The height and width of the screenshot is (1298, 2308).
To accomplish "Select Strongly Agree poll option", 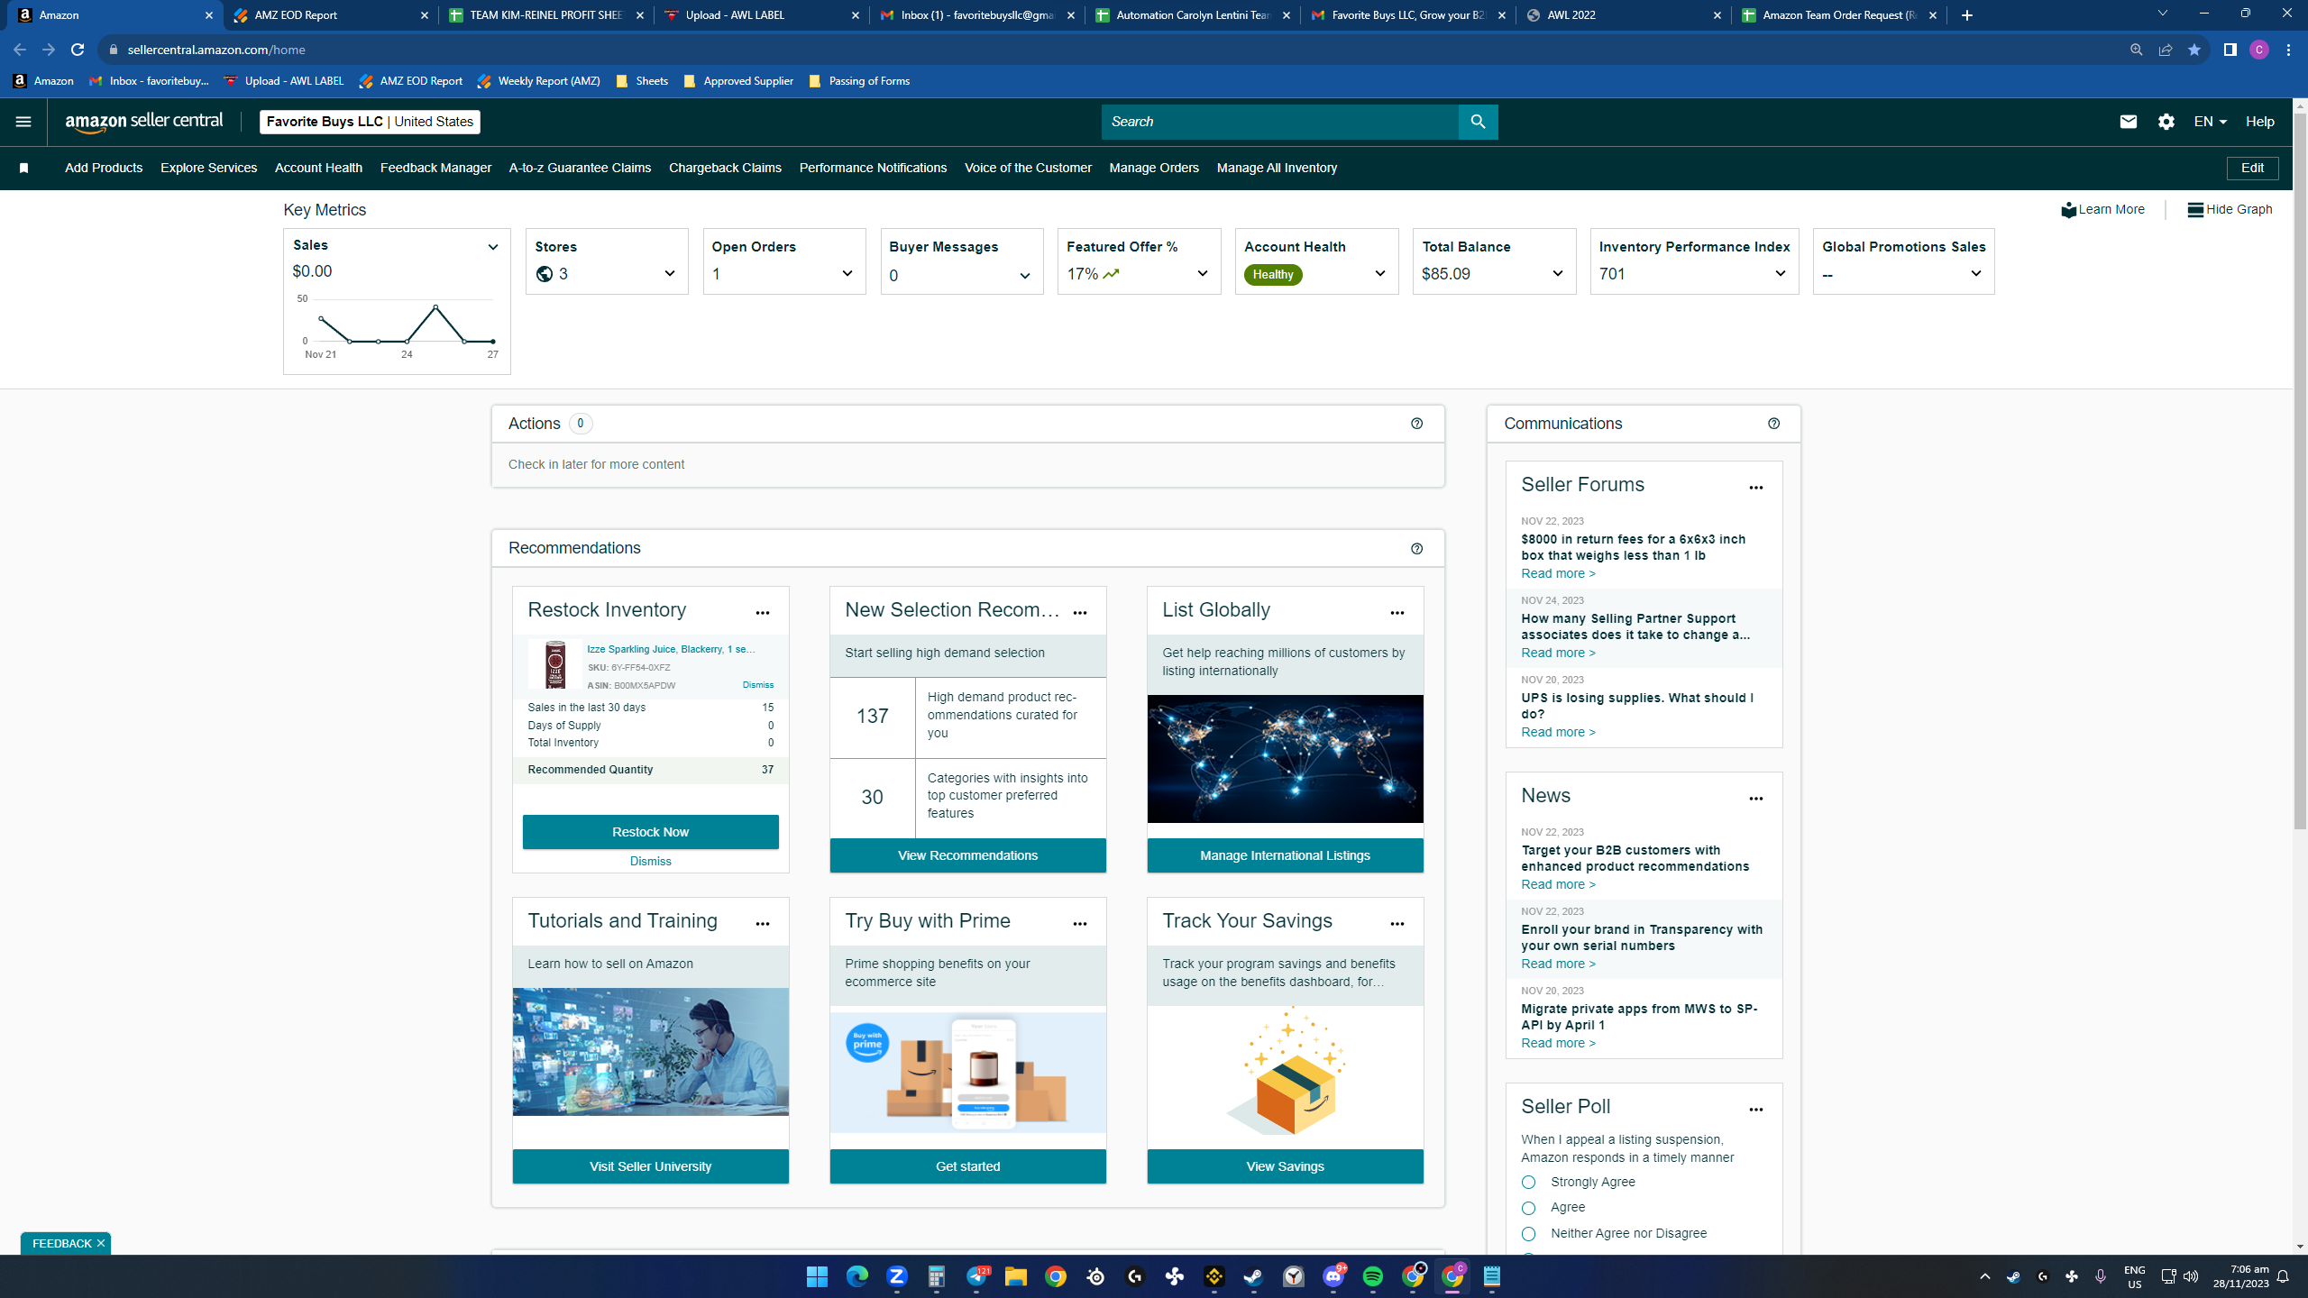I will (1528, 1182).
